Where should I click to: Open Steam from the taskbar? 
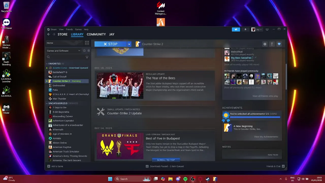pos(207,179)
